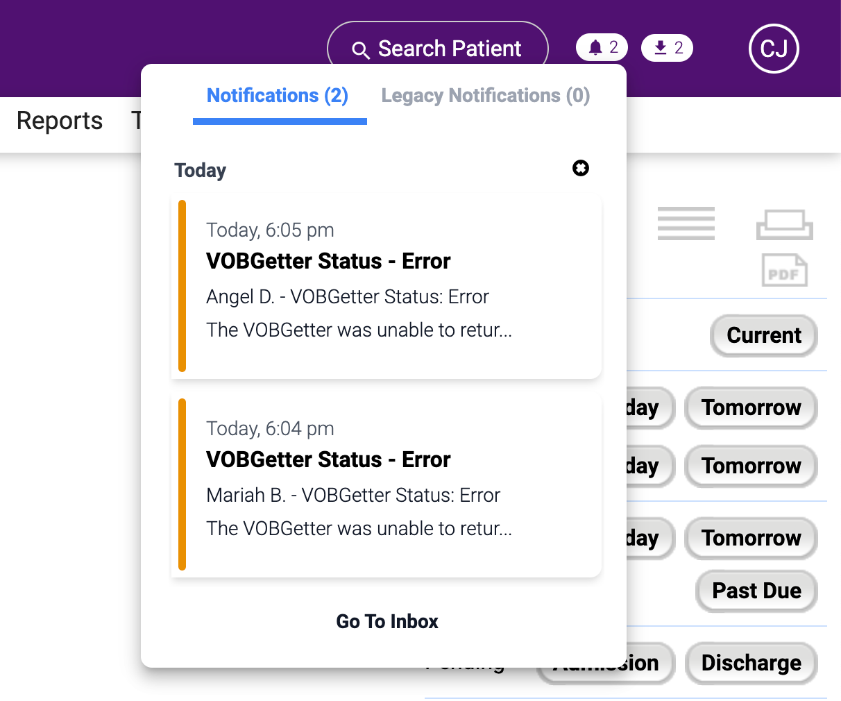Screen dimensions: 841x701
Task: Click the Go To Inbox link
Action: click(387, 621)
